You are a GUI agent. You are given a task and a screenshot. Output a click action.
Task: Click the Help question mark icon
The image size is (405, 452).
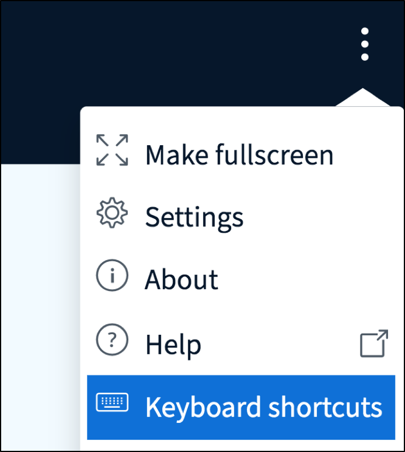pyautogui.click(x=111, y=342)
